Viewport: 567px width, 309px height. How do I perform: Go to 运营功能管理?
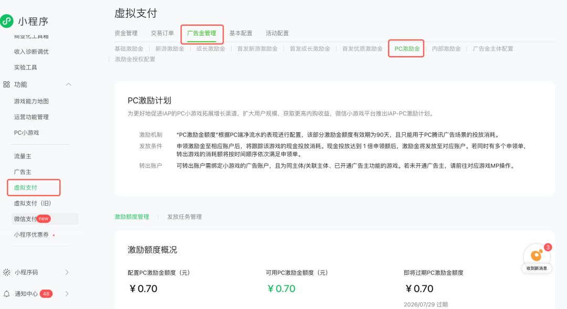click(x=31, y=117)
